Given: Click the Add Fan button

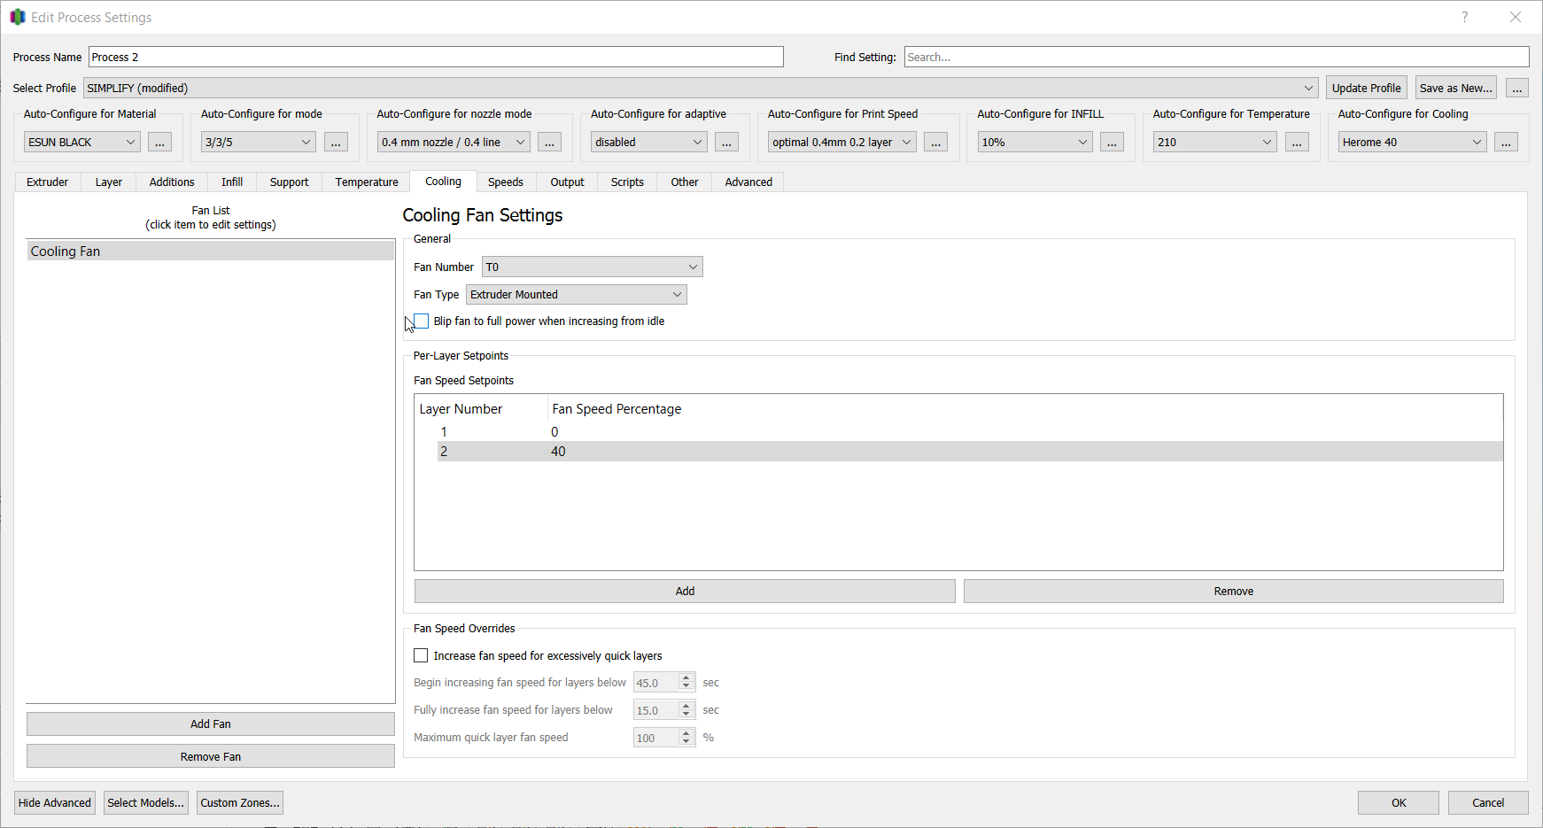Looking at the screenshot, I should 211,724.
